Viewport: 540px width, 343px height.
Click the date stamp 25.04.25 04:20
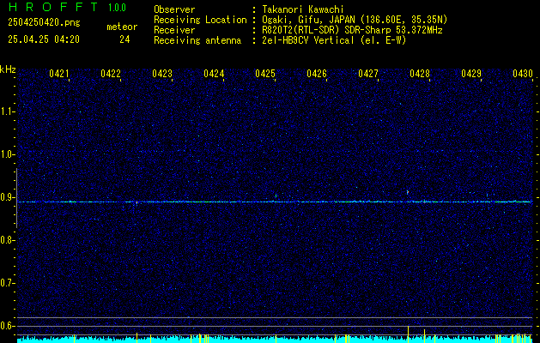(44, 39)
